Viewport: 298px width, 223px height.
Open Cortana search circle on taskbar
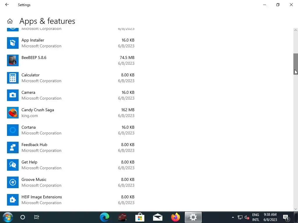click(x=23, y=217)
